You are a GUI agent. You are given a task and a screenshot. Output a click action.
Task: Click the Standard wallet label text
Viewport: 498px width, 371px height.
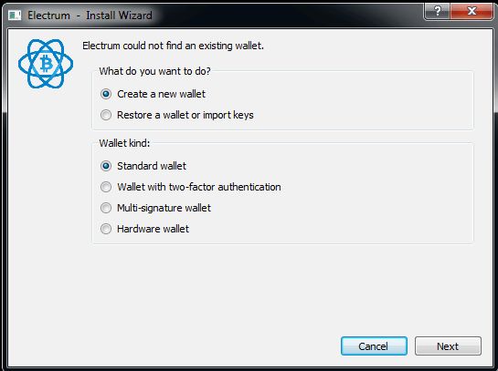152,166
